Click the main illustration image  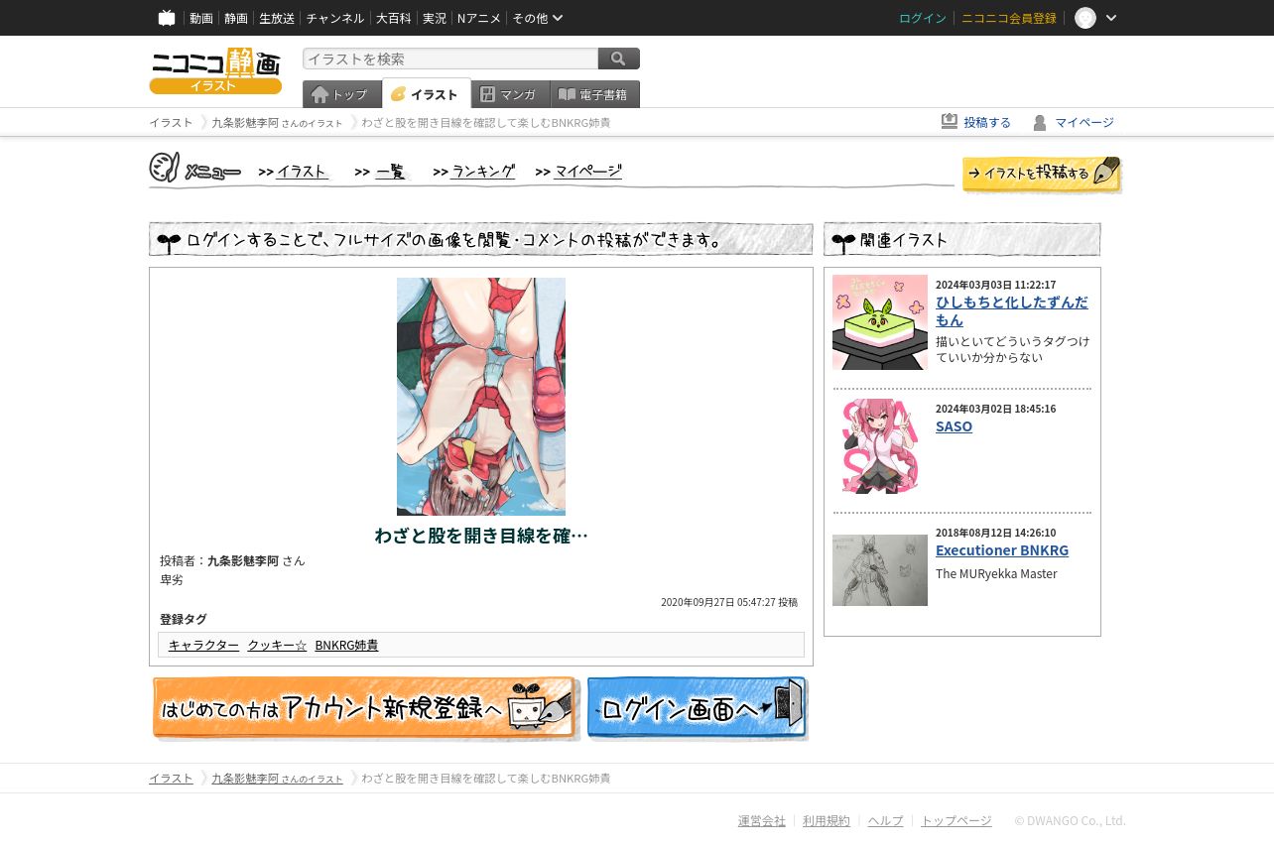pyautogui.click(x=481, y=397)
